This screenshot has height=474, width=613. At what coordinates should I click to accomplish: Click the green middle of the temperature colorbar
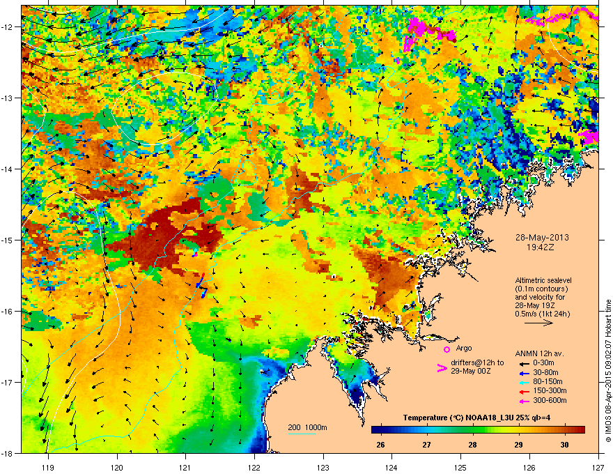478,429
